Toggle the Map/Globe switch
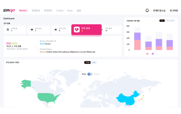The height and width of the screenshot is (114, 181). coord(90,74)
